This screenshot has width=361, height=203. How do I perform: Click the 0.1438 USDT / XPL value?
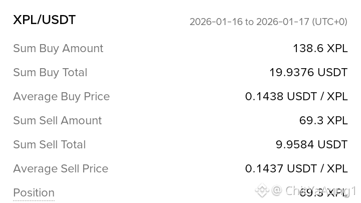coord(296,97)
